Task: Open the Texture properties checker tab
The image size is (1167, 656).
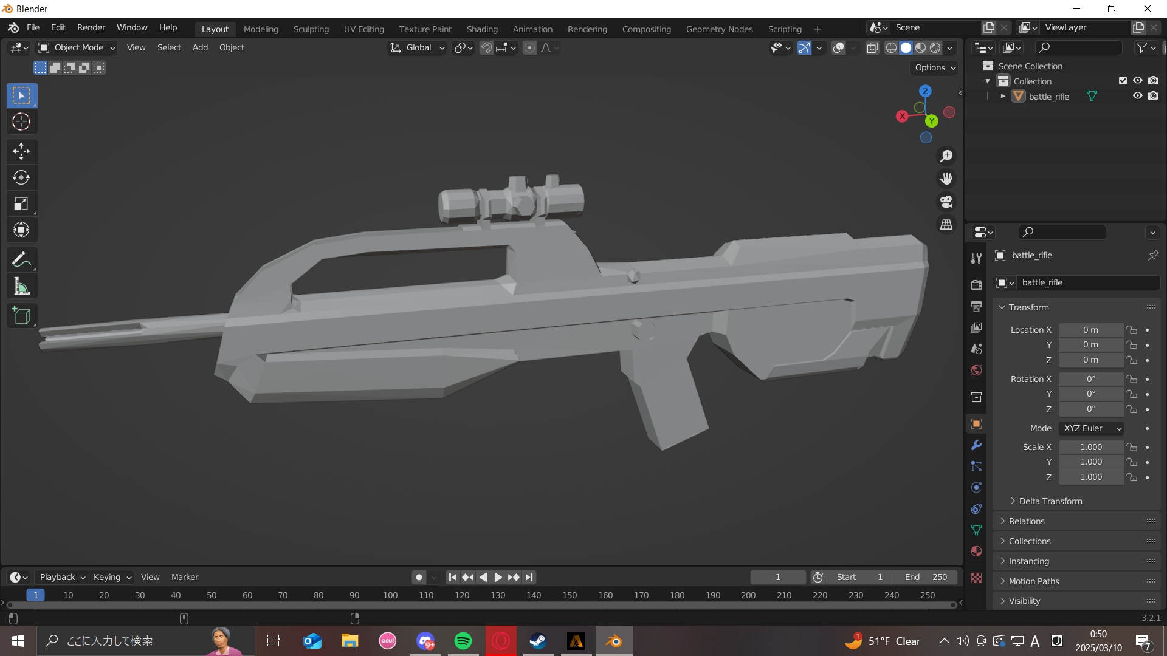Action: 976,578
